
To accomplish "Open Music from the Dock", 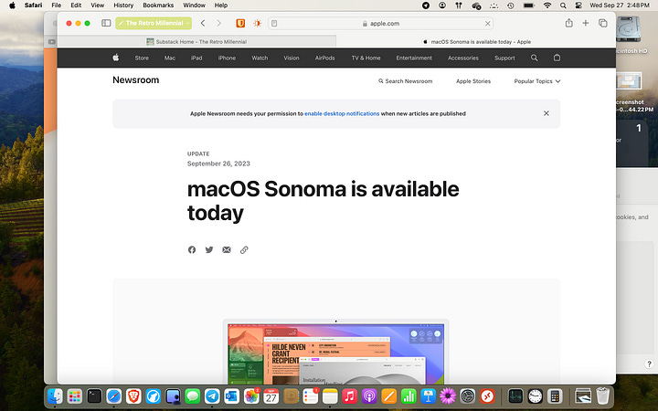I will (349, 395).
